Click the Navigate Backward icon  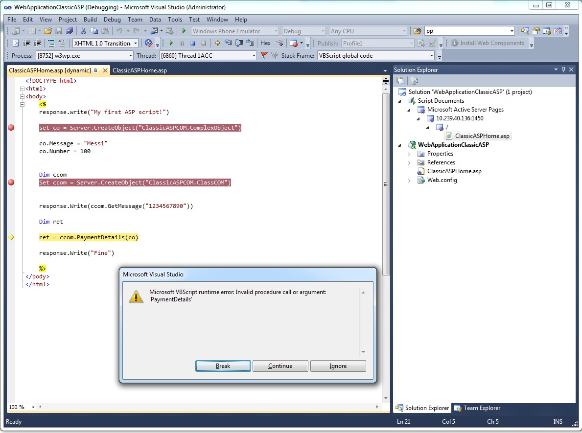(154, 31)
